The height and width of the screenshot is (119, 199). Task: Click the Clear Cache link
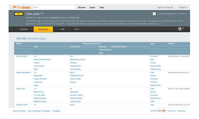[x=182, y=111]
